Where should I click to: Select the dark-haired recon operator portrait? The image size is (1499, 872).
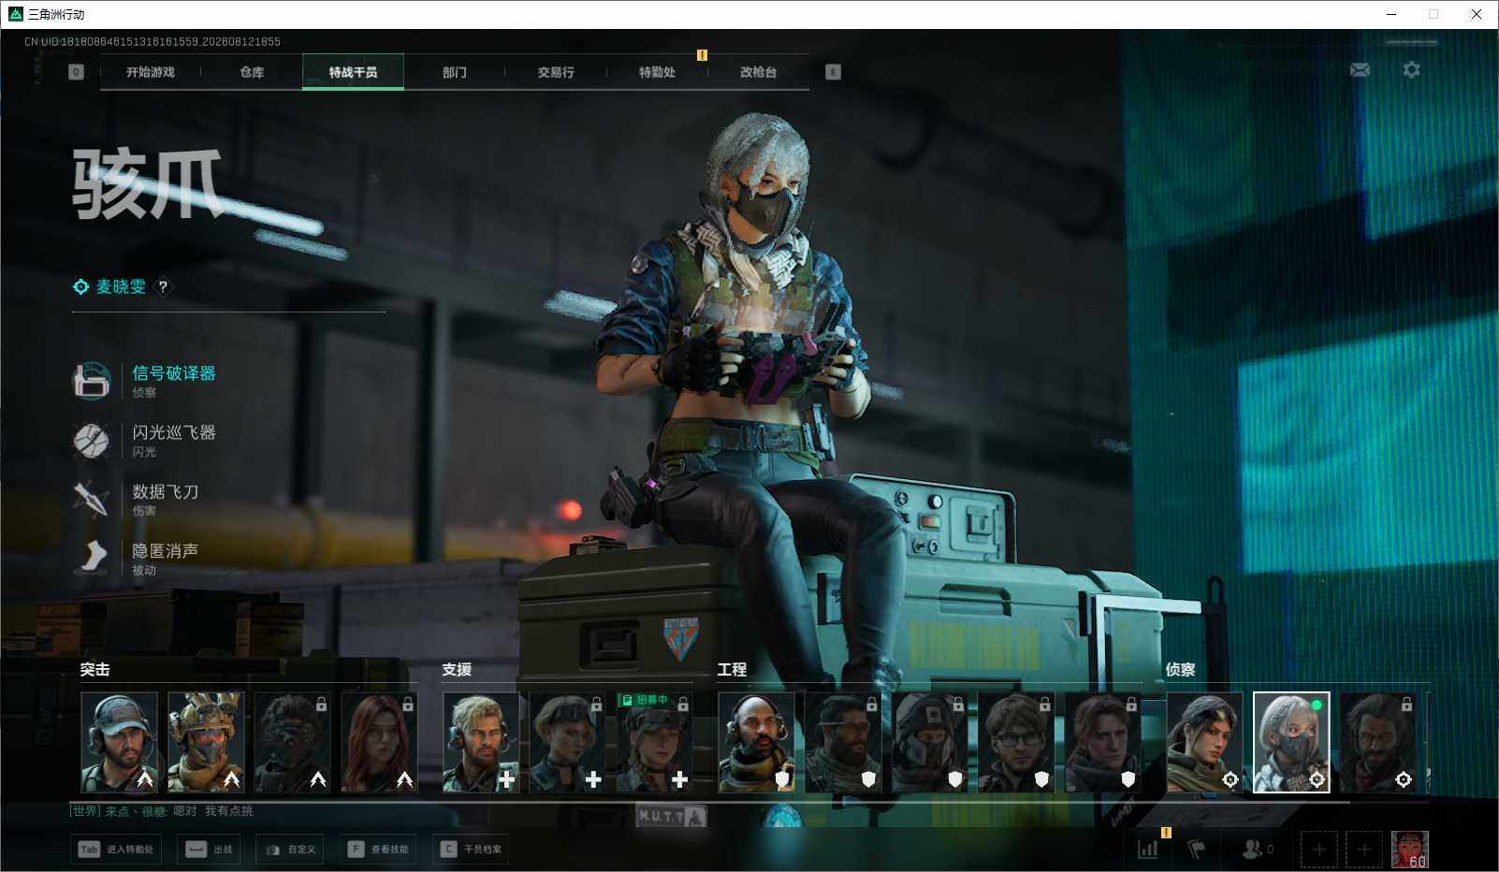click(1205, 743)
